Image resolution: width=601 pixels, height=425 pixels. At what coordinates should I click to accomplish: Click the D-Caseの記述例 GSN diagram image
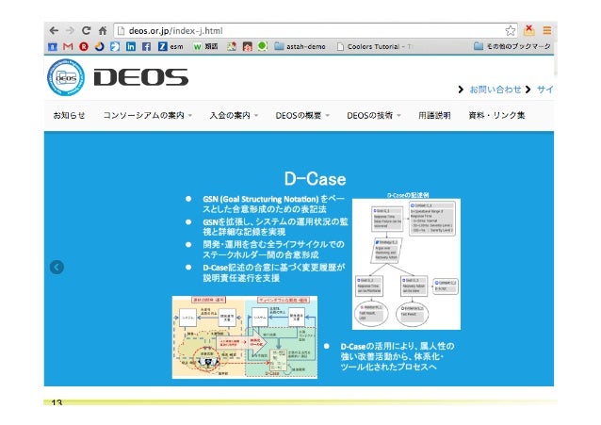[406, 264]
